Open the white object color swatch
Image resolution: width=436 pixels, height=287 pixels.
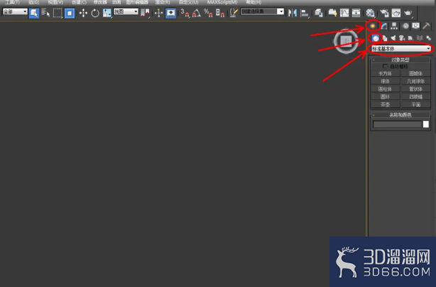point(426,124)
